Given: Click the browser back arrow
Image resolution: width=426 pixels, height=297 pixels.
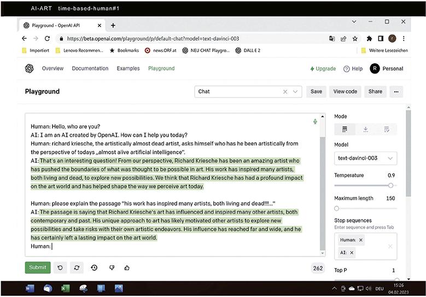Looking at the screenshot, I should pos(24,39).
